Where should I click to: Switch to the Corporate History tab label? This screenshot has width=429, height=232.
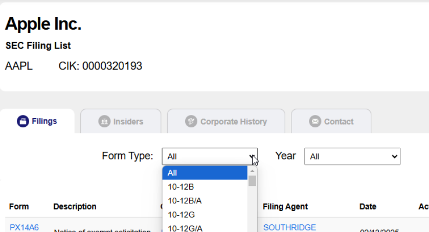234,122
